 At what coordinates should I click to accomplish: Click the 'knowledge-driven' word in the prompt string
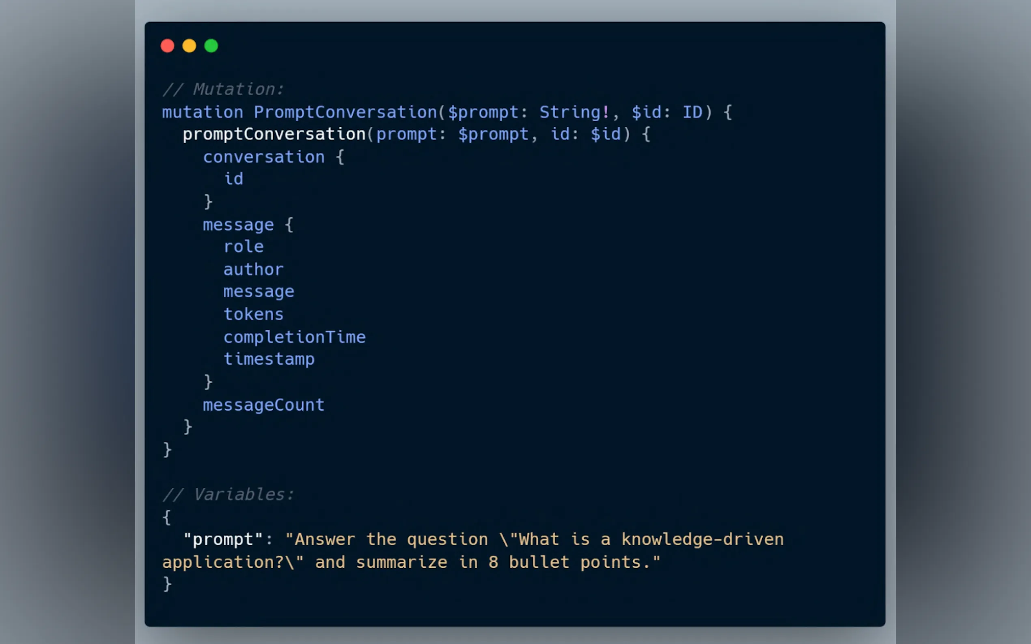point(702,540)
